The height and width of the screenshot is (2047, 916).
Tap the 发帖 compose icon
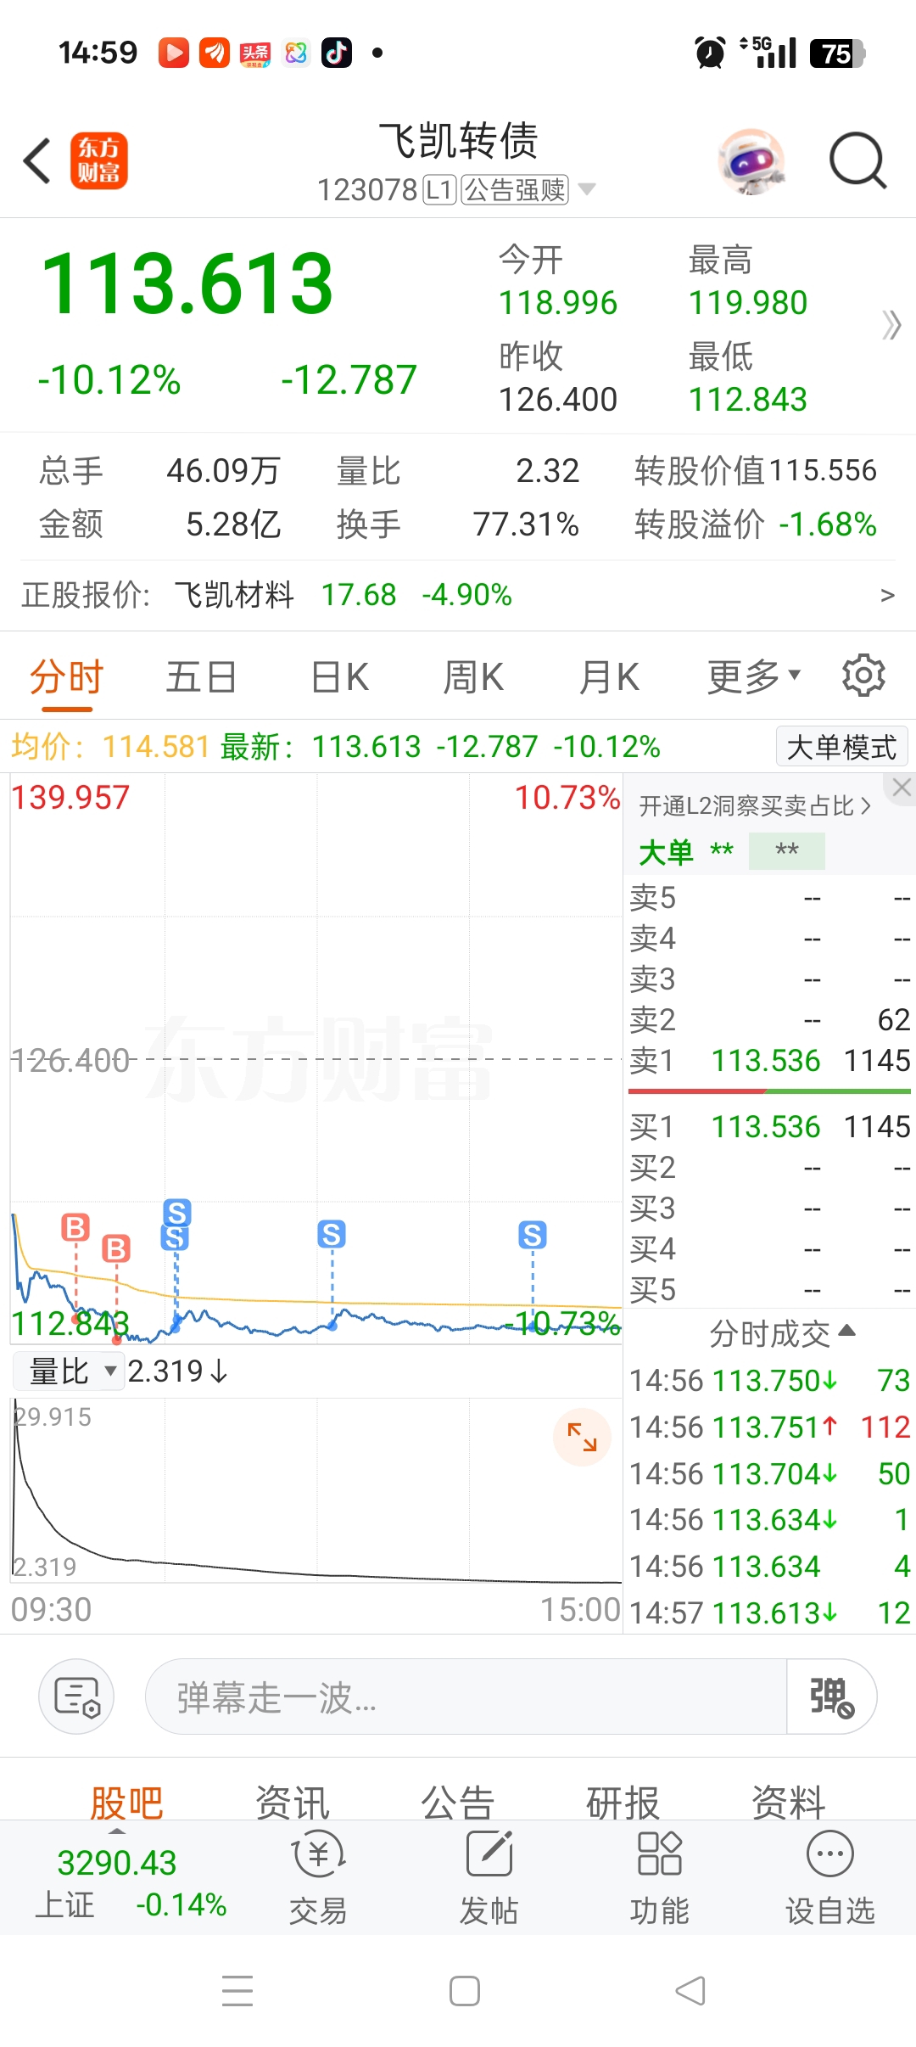coord(489,1854)
